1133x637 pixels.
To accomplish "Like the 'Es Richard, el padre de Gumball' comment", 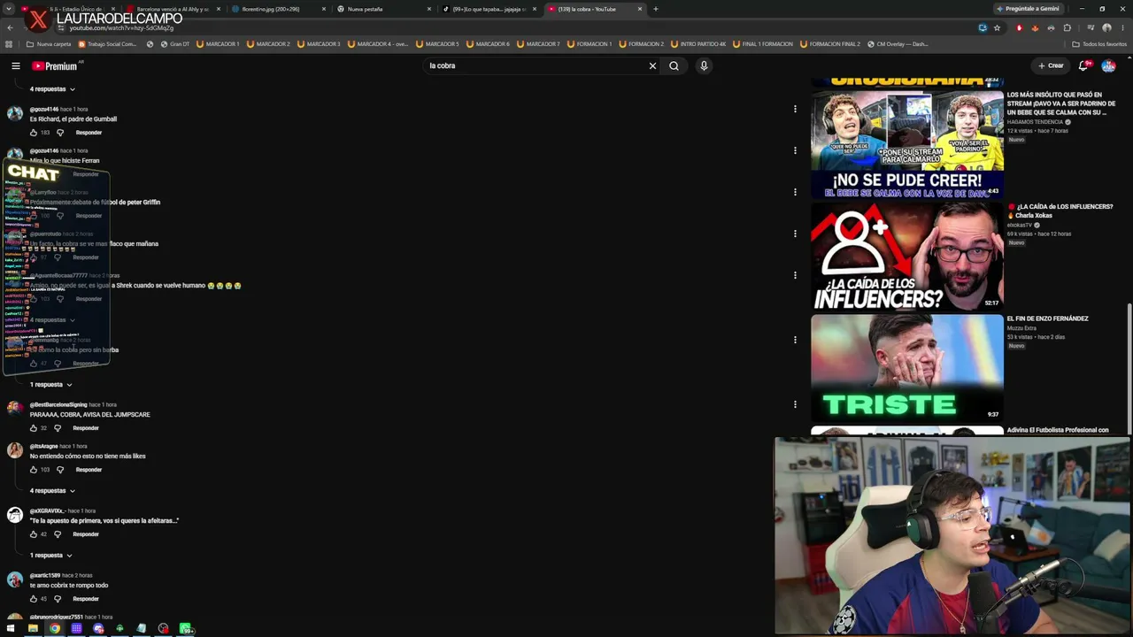I will point(34,133).
